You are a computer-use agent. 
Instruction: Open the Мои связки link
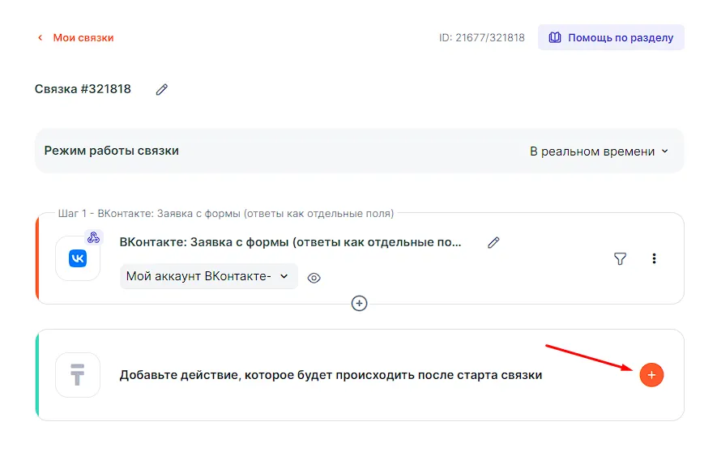(x=83, y=38)
